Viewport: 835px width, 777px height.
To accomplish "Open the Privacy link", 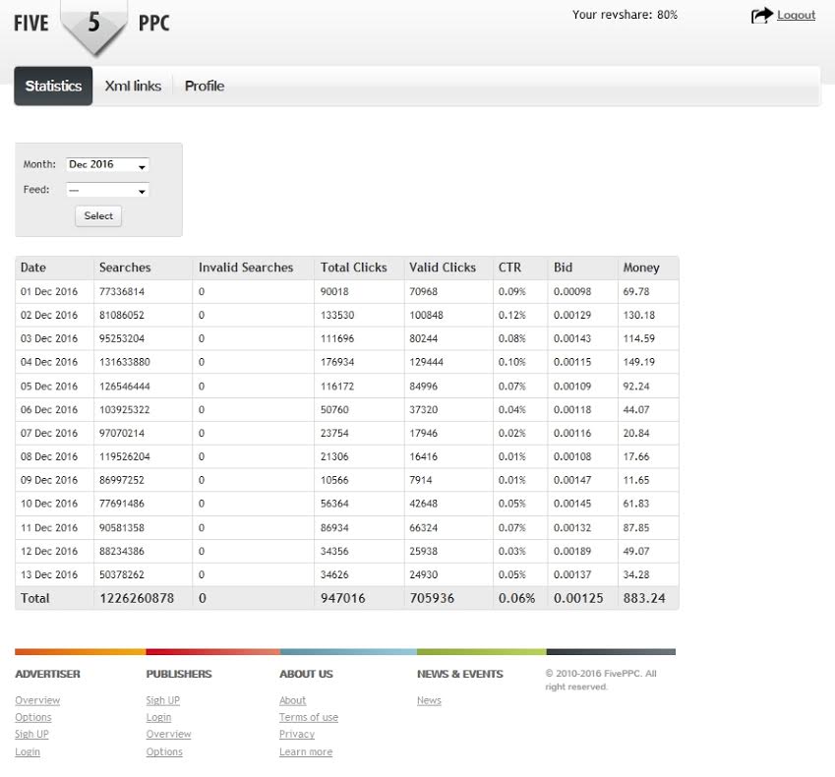I will (x=296, y=735).
